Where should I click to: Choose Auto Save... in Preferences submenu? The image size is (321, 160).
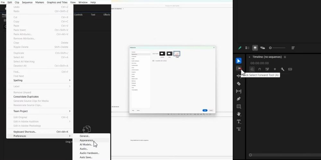coord(91,157)
